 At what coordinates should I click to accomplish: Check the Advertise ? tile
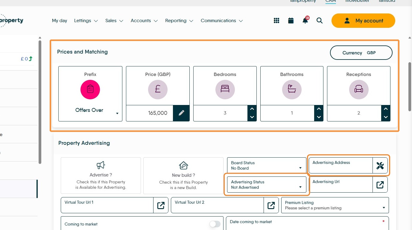pyautogui.click(x=101, y=176)
